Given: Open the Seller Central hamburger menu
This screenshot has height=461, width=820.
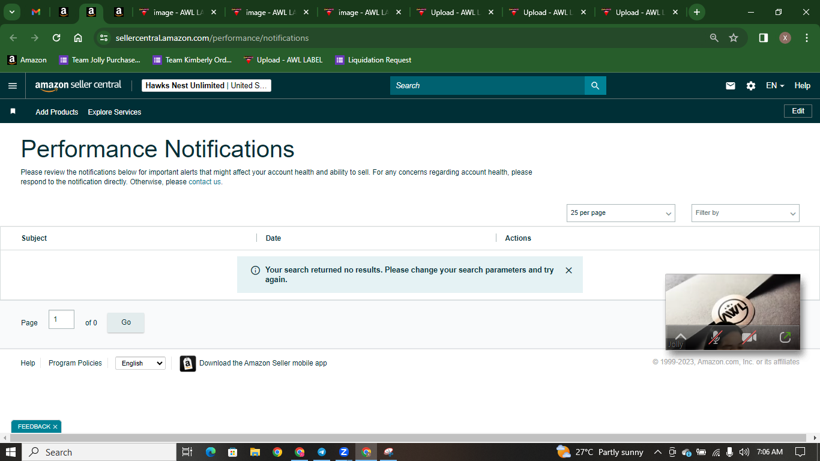Looking at the screenshot, I should [x=13, y=86].
